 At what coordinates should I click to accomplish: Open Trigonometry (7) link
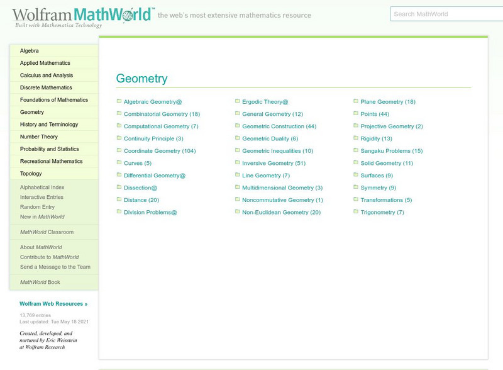(382, 212)
